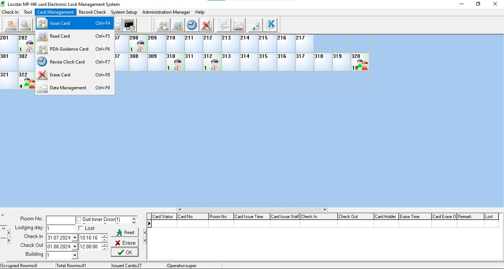This screenshot has height=269, width=504.
Task: Select vacant room 319
Action: (x=341, y=62)
